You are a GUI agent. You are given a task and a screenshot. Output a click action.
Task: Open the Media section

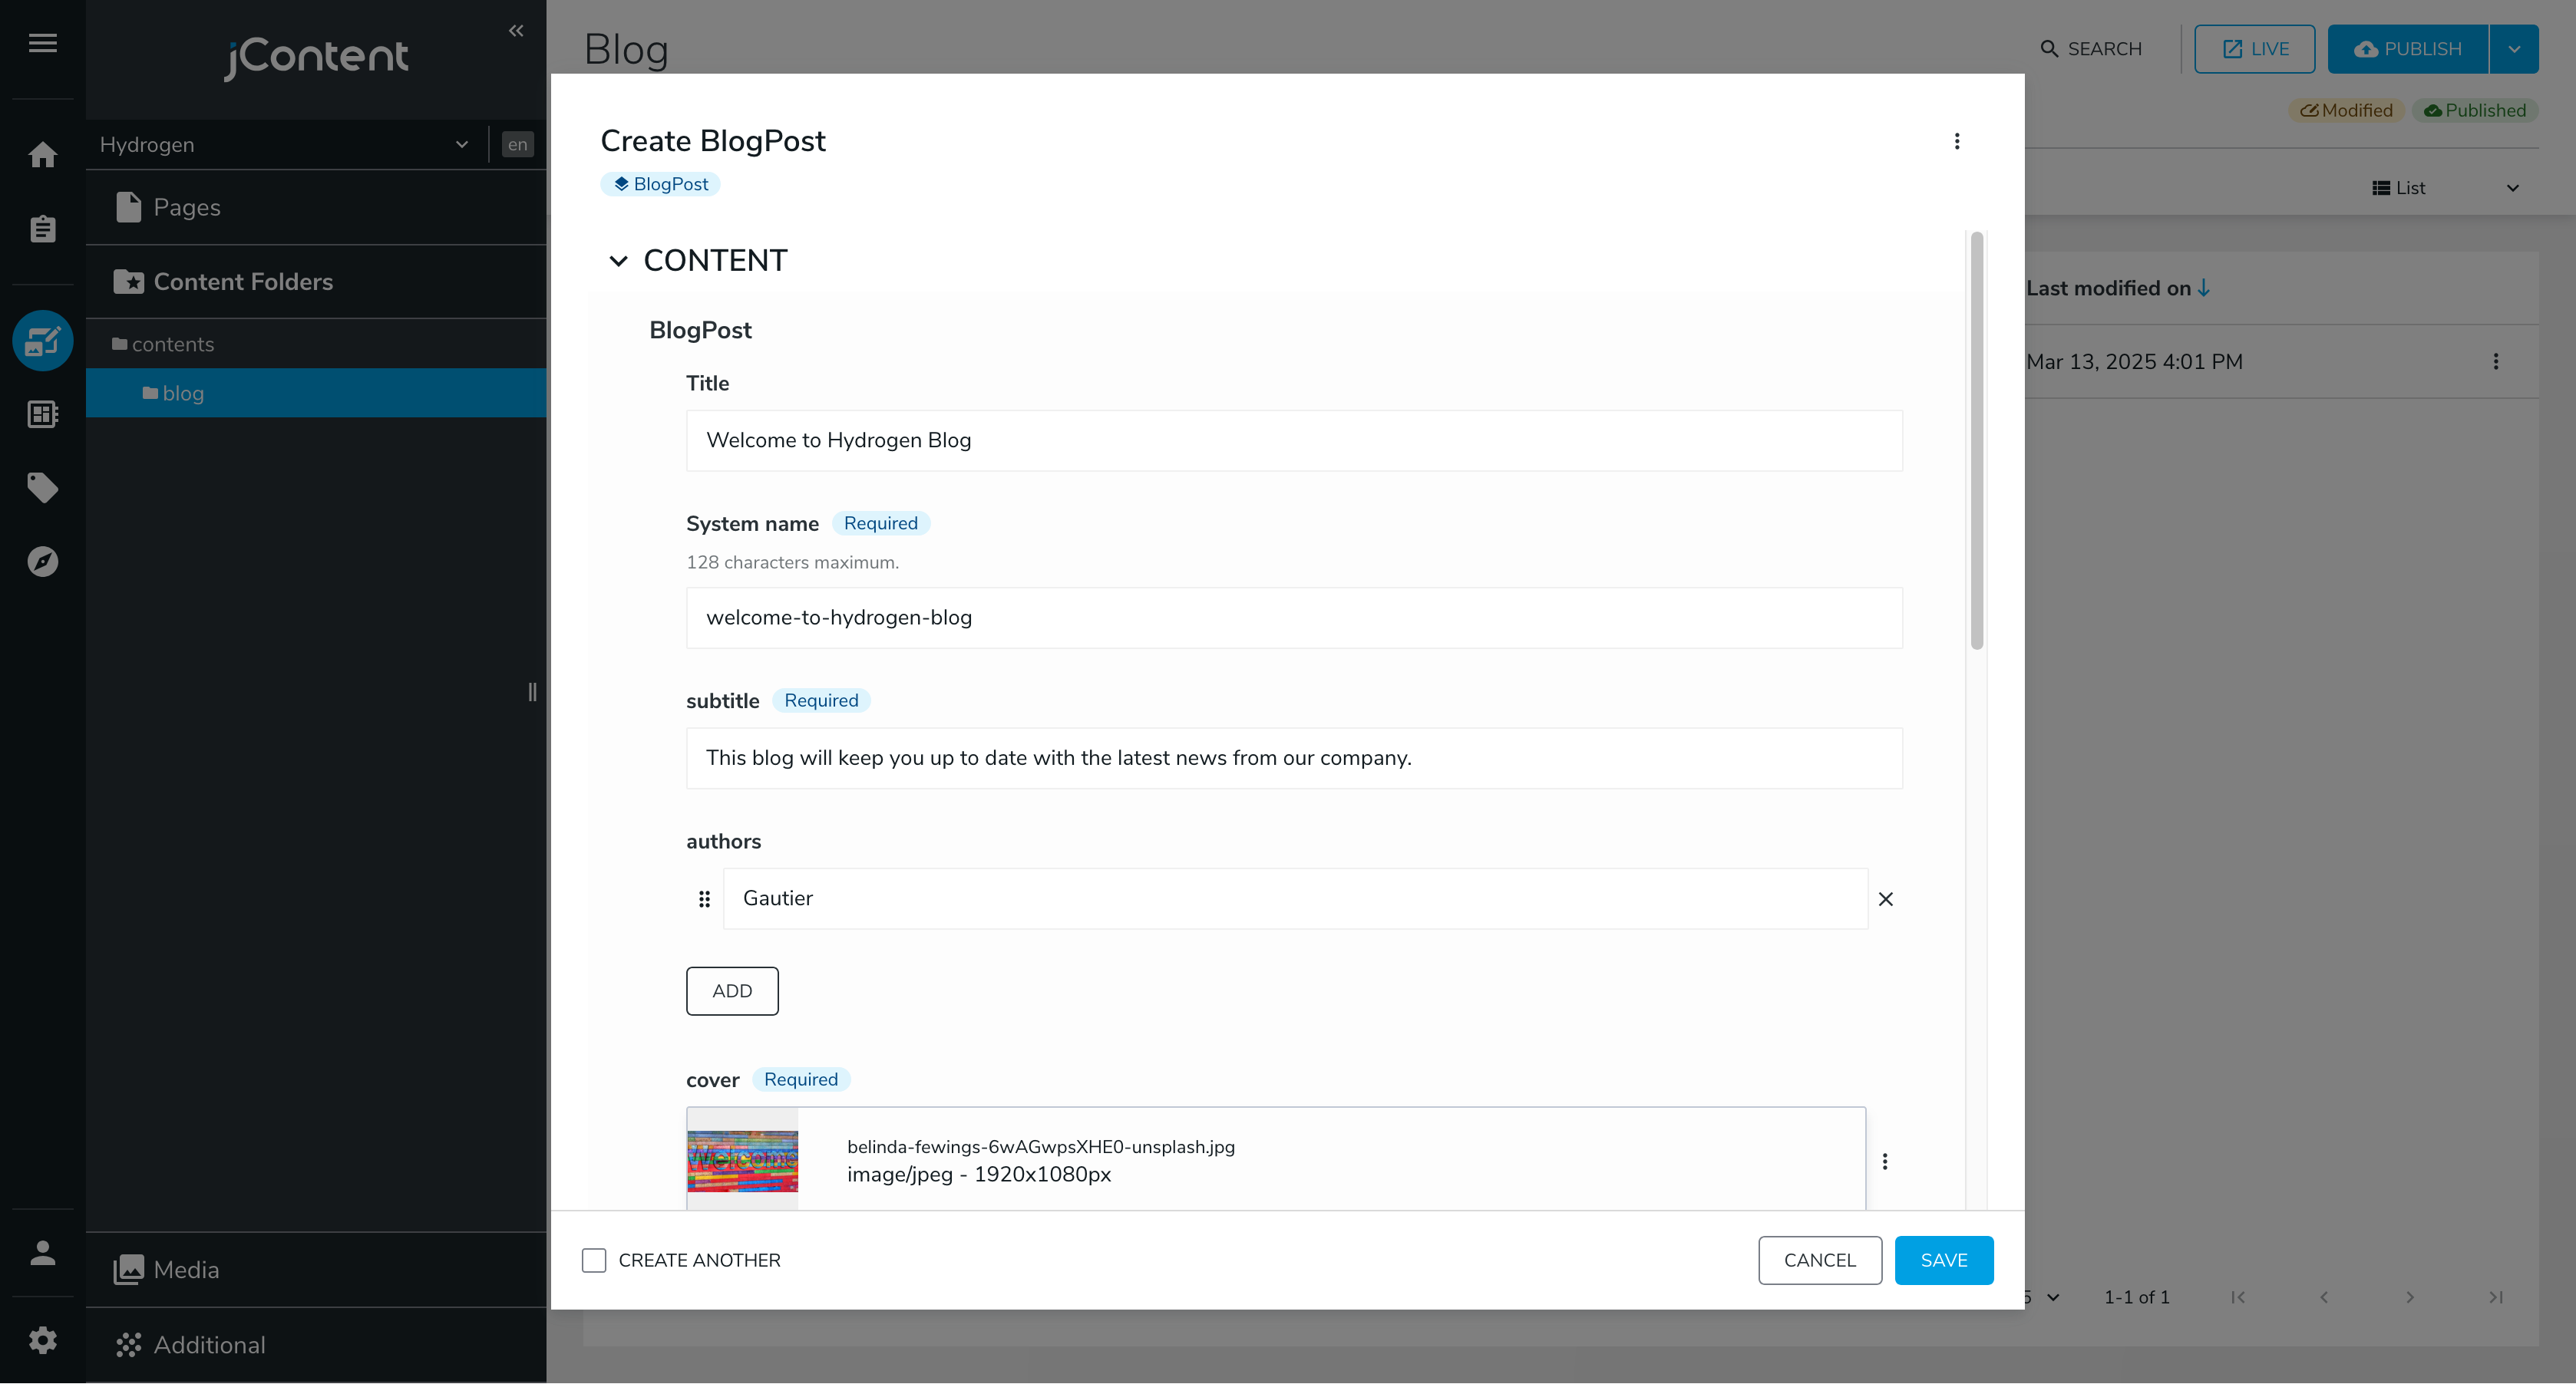[186, 1269]
